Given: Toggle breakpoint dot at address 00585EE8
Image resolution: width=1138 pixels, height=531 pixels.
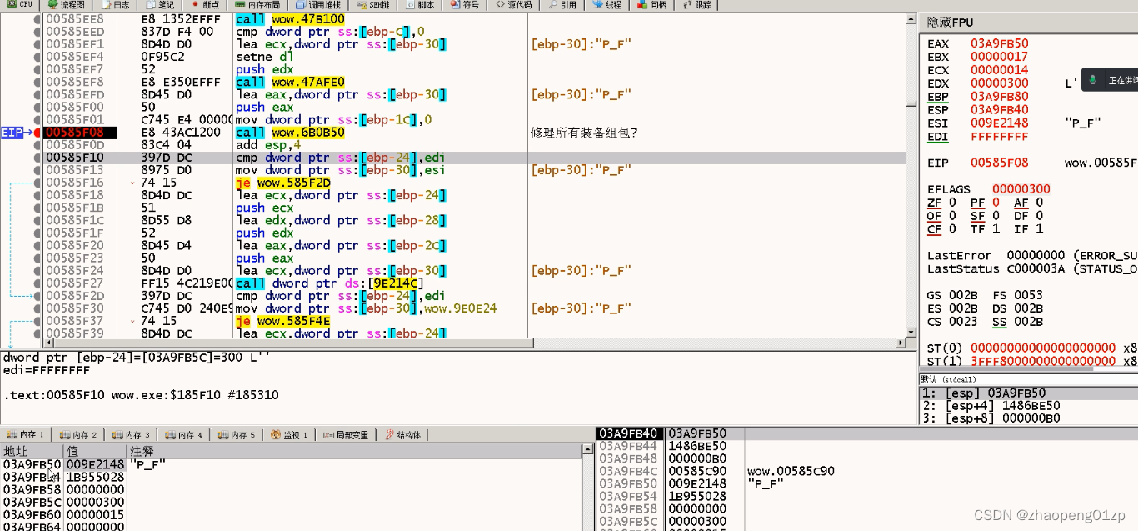Looking at the screenshot, I should click(x=37, y=19).
